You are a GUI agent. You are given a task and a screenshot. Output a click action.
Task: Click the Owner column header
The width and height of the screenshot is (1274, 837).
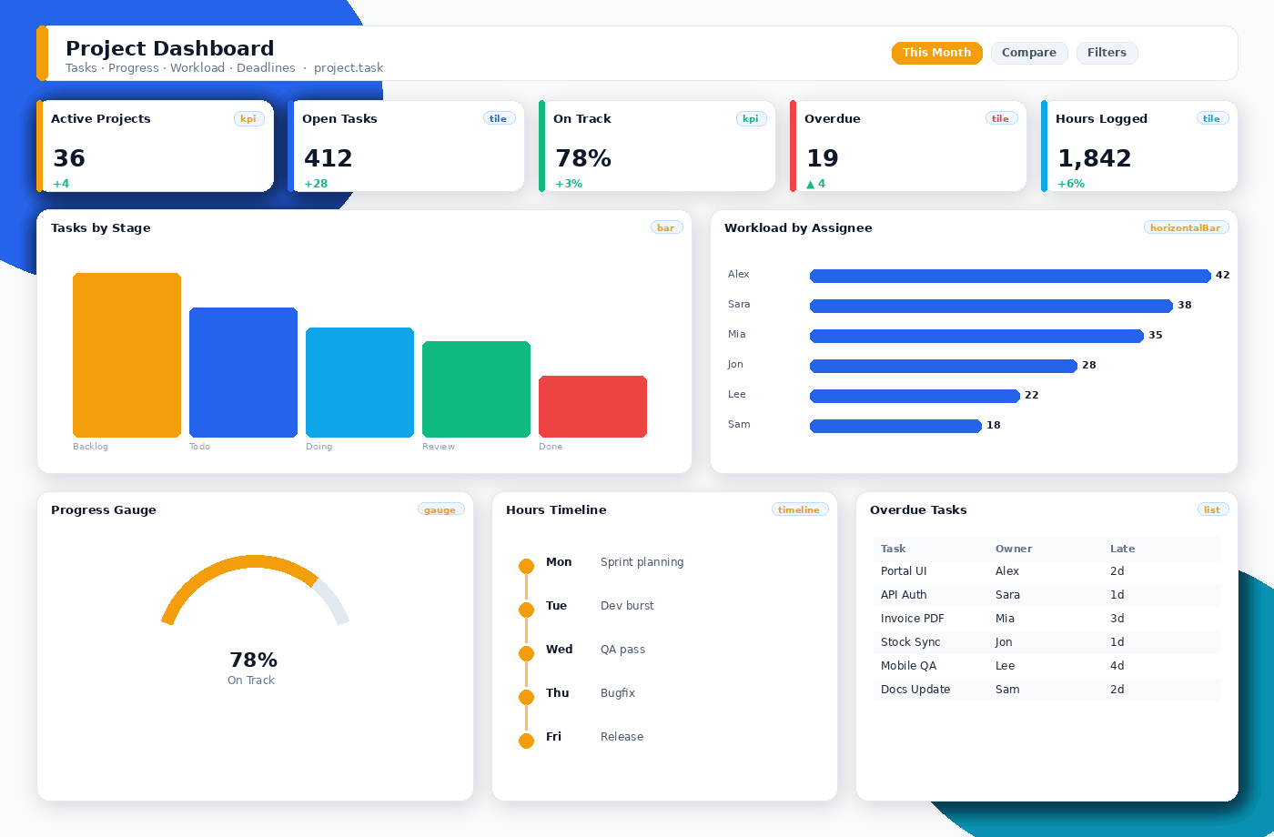(x=1014, y=549)
